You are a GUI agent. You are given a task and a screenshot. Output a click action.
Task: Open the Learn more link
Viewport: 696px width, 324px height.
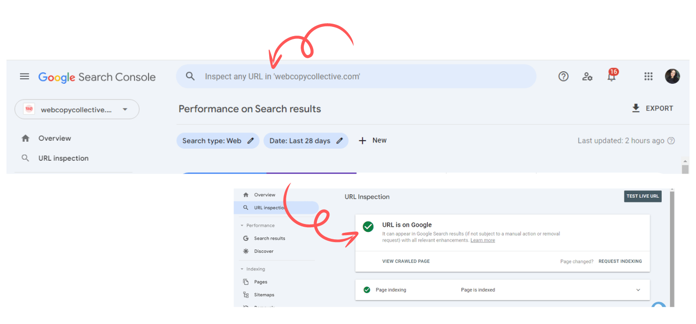pyautogui.click(x=483, y=240)
